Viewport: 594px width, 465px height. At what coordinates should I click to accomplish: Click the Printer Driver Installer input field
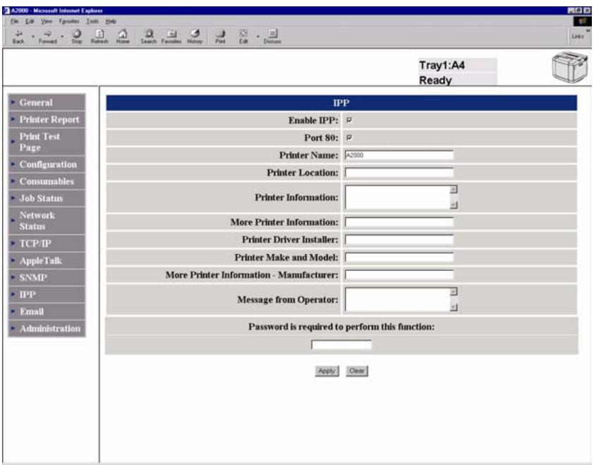(x=399, y=239)
